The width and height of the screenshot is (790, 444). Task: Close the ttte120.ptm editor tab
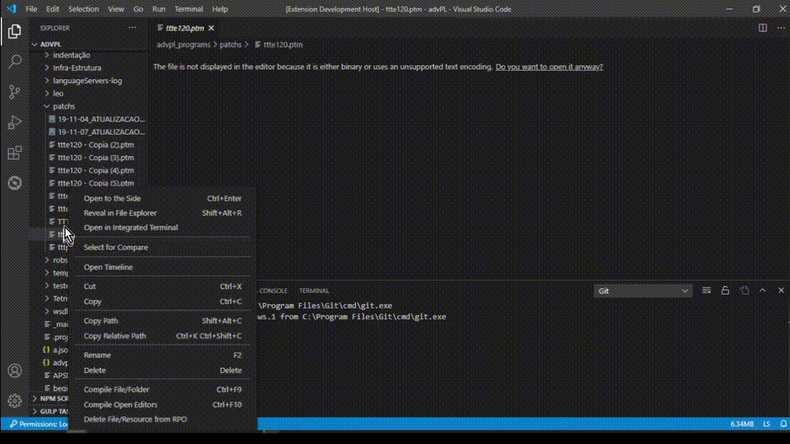211,29
